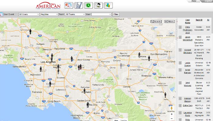This screenshot has height=121, width=213.
Task: Collapse the map using the Hide Map tab
Action: [x=177, y=29]
